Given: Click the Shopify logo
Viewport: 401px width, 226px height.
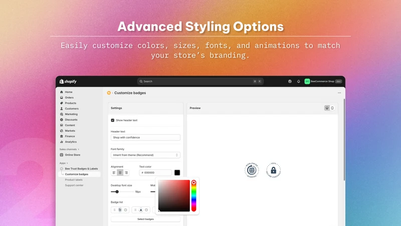Looking at the screenshot, I should click(x=68, y=81).
